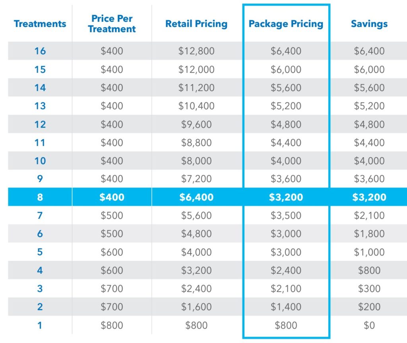Screen dimensions: 407x343
Task: Click the Retail Pricing column header
Action: [x=196, y=23]
